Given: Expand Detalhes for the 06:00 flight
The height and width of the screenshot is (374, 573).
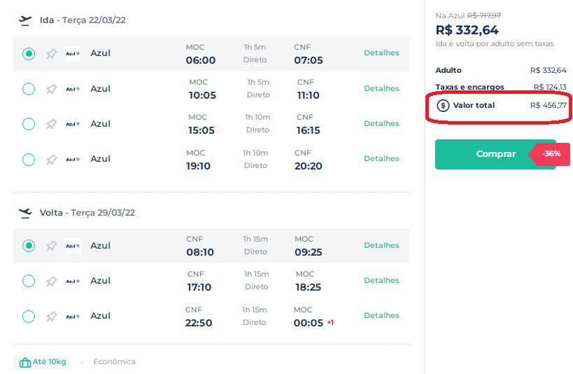Looking at the screenshot, I should coord(381,53).
